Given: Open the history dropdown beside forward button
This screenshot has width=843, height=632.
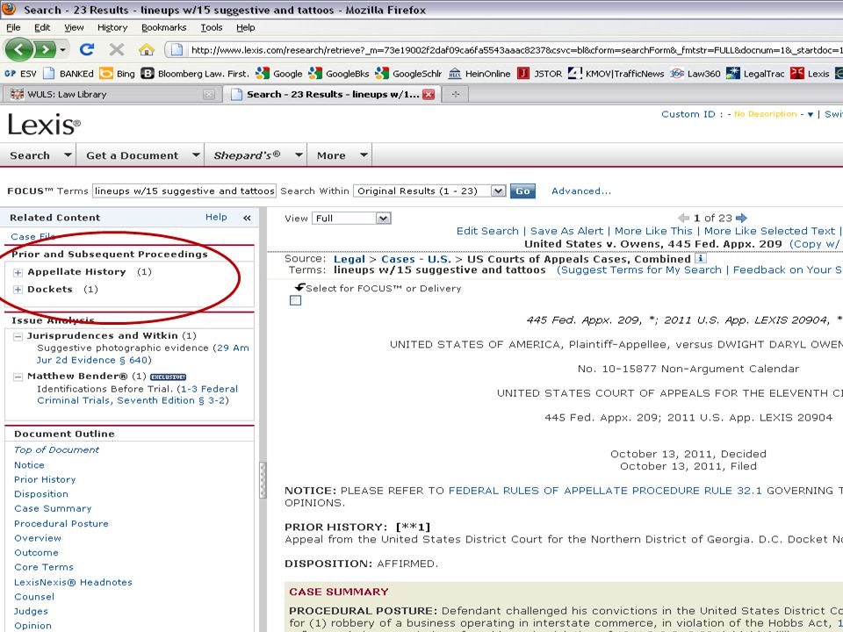Looking at the screenshot, I should [x=63, y=50].
